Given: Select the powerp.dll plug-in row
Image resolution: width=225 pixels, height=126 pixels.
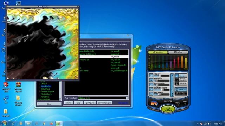Looking at the screenshot, I should [x=104, y=68].
